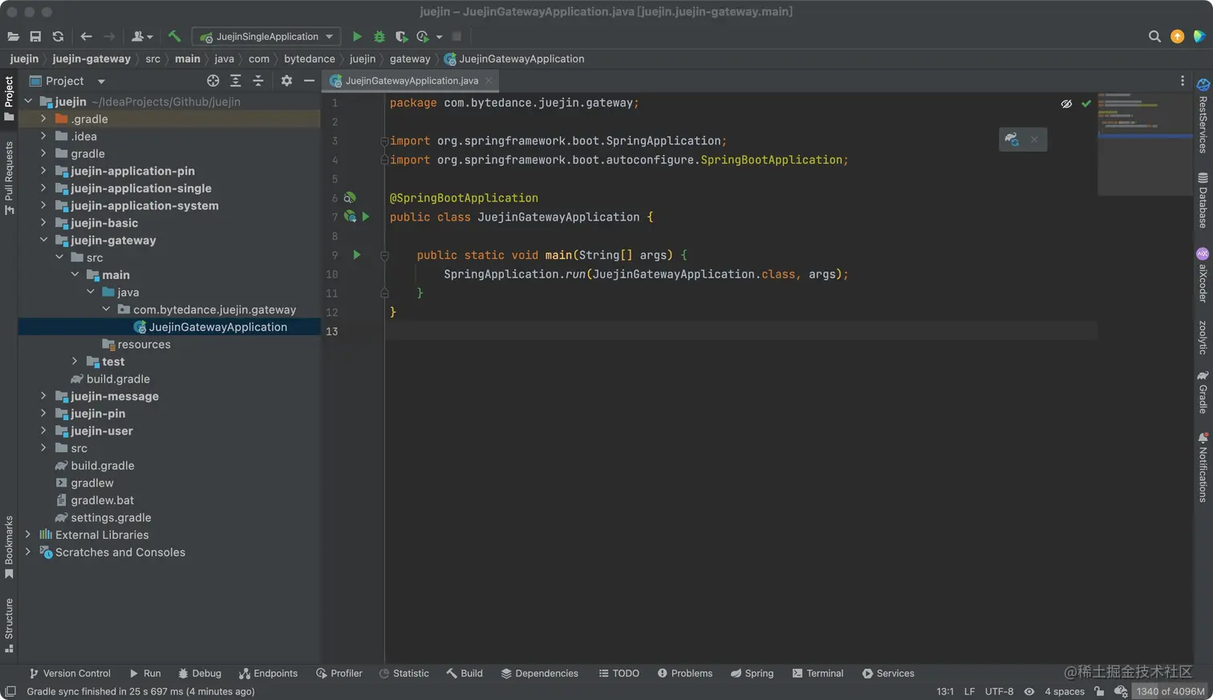Image resolution: width=1213 pixels, height=700 pixels.
Task: Open indent settings via 4 spaces
Action: click(1065, 691)
